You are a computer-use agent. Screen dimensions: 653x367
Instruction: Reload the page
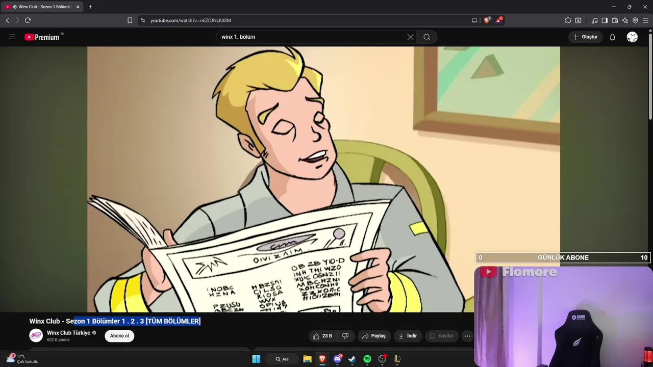point(28,20)
